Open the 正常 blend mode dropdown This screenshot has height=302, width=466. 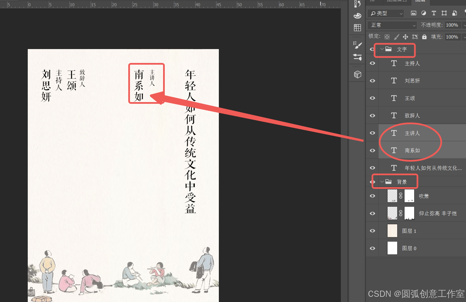(x=392, y=25)
